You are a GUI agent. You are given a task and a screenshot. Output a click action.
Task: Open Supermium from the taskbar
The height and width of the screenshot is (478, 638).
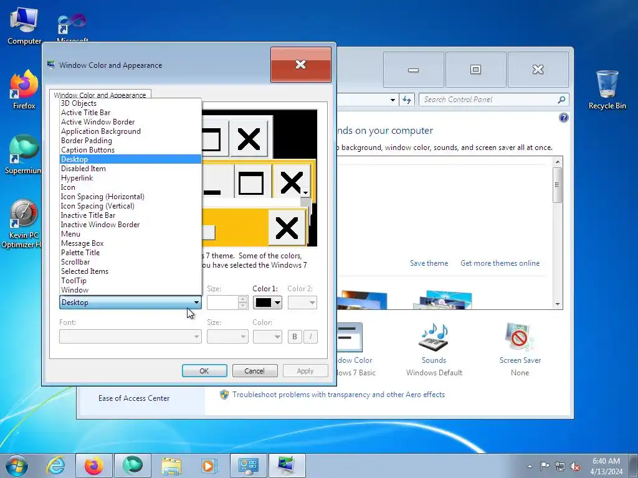(133, 466)
